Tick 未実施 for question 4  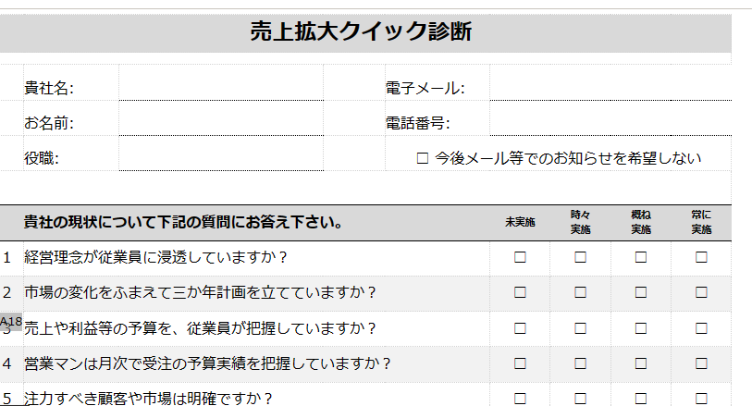pyautogui.click(x=520, y=363)
